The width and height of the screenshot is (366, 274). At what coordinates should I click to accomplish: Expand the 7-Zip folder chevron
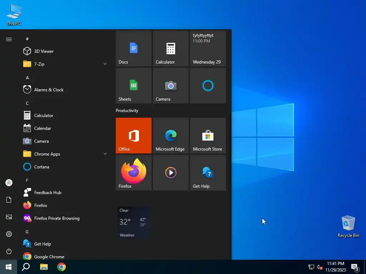click(x=105, y=64)
